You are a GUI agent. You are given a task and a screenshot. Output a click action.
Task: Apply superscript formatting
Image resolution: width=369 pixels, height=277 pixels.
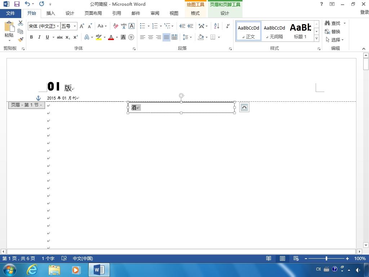pyautogui.click(x=76, y=37)
